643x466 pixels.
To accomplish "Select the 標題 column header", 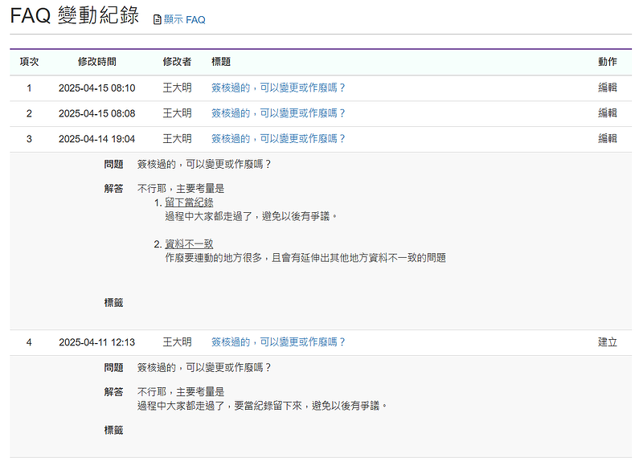I will pyautogui.click(x=221, y=62).
